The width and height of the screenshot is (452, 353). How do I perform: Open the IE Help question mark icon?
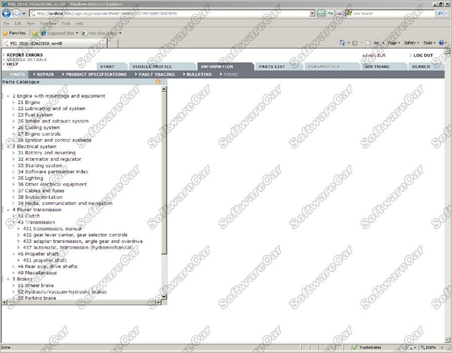tap(441, 43)
